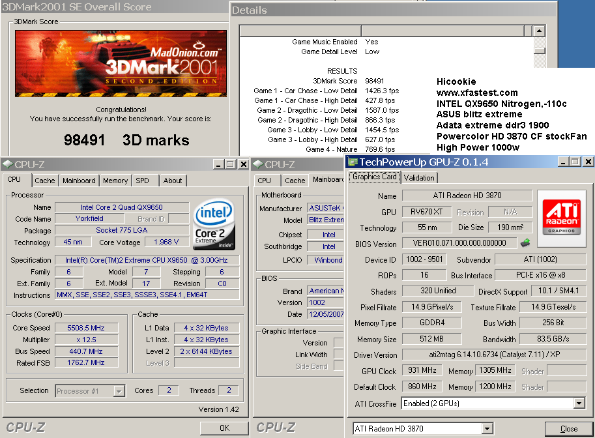Viewport: 595px width, 438px height.
Task: Open the Processor #1 selection dropdown
Action: (119, 391)
